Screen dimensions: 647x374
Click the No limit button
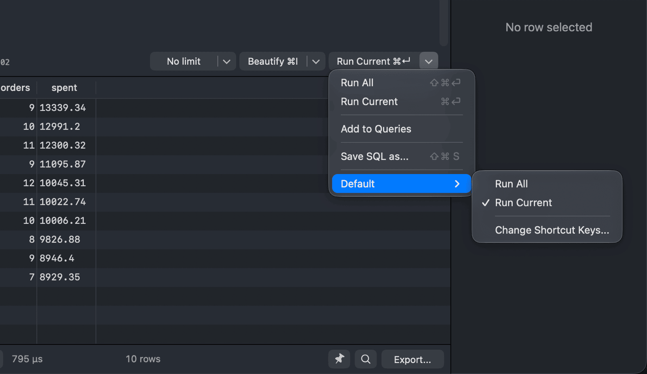coord(184,62)
